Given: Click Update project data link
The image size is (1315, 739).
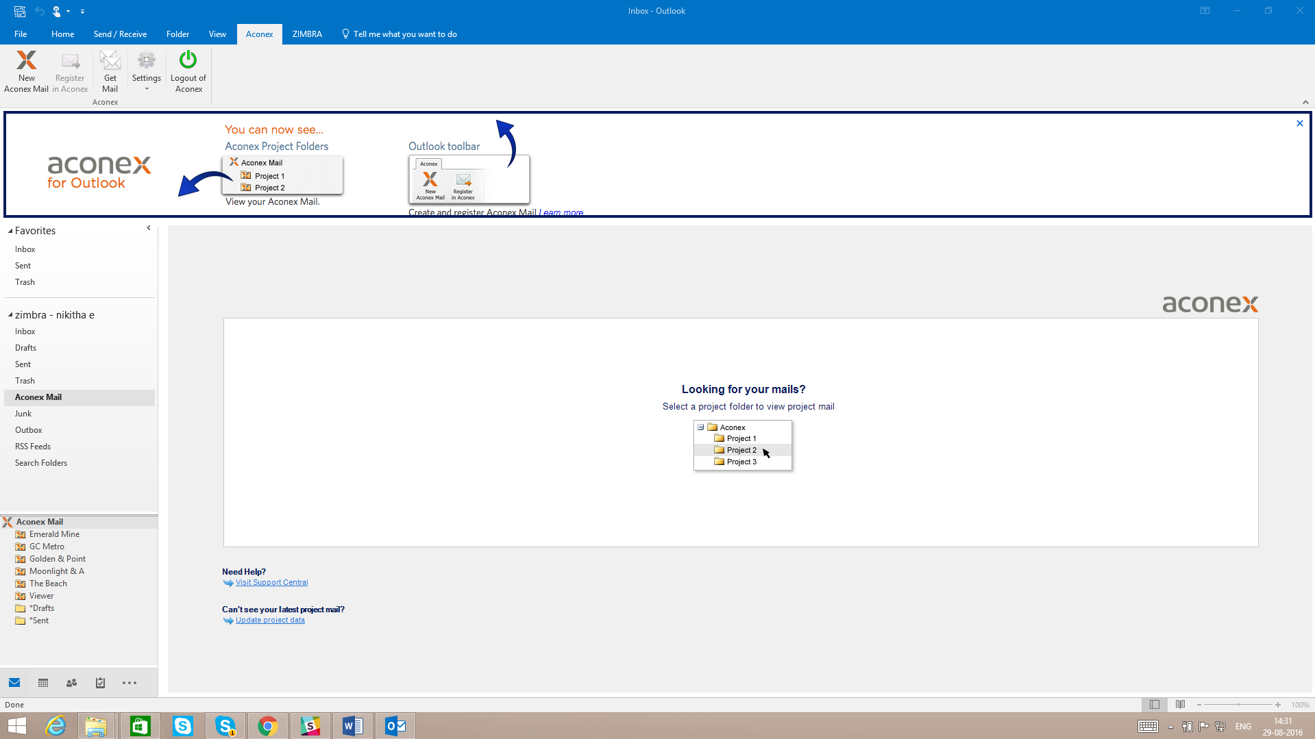Looking at the screenshot, I should 270,621.
